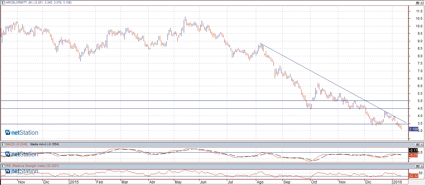
Task: Click the 3.108 current price tag
Action: 414,129
